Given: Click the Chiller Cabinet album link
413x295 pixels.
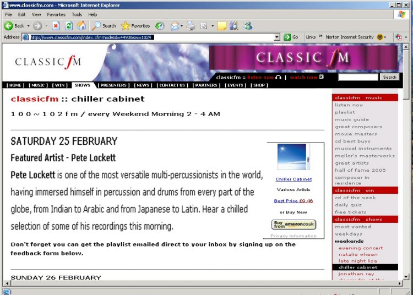Looking at the screenshot, I should click(294, 179).
